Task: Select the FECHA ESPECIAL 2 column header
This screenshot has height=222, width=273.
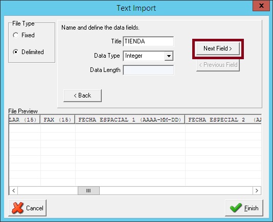Action: tap(223, 119)
